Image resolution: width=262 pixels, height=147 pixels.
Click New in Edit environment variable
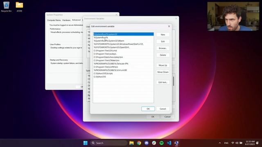[x=163, y=35]
